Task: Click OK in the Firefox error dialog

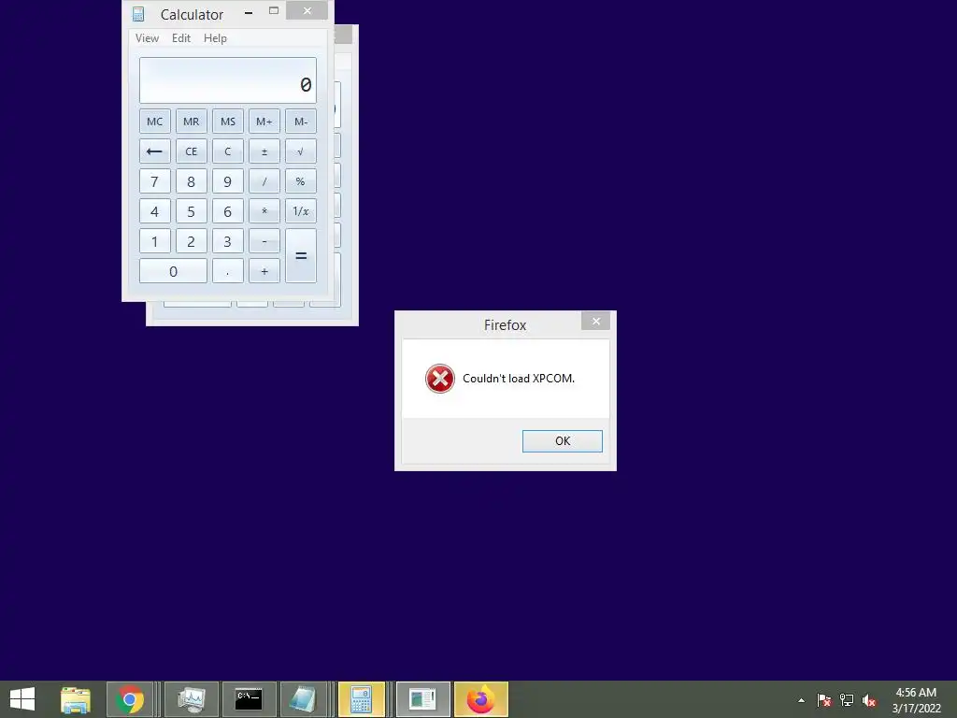Action: pos(562,441)
